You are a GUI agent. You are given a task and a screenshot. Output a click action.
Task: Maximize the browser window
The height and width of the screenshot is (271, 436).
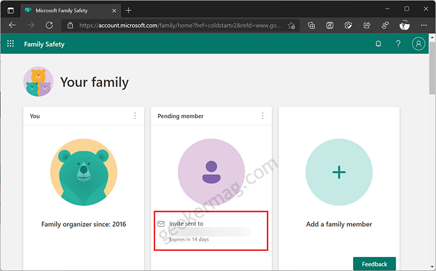tap(407, 9)
